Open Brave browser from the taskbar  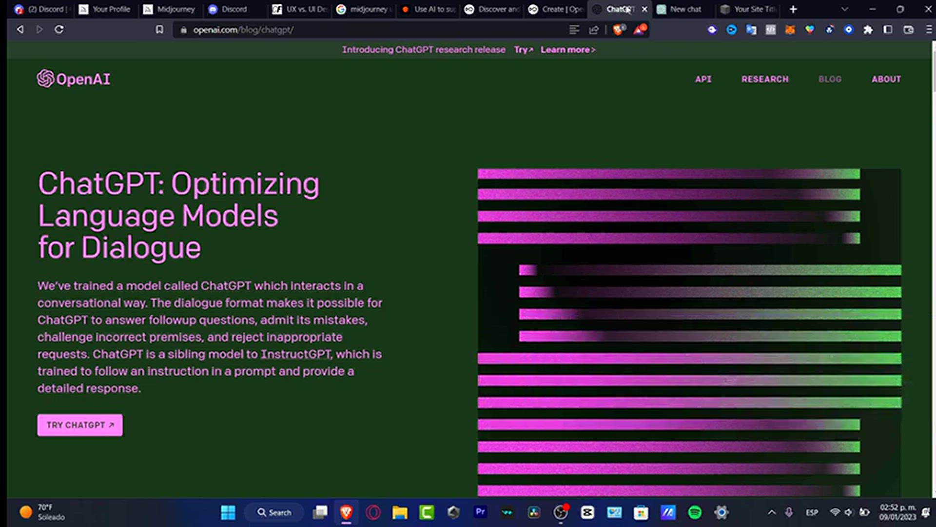(x=347, y=512)
